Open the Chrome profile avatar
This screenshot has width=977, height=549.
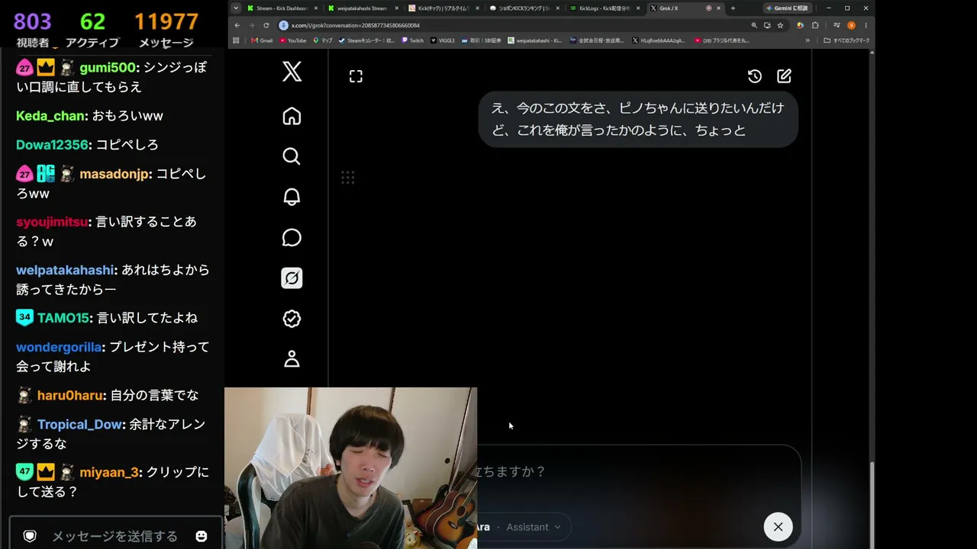click(851, 25)
